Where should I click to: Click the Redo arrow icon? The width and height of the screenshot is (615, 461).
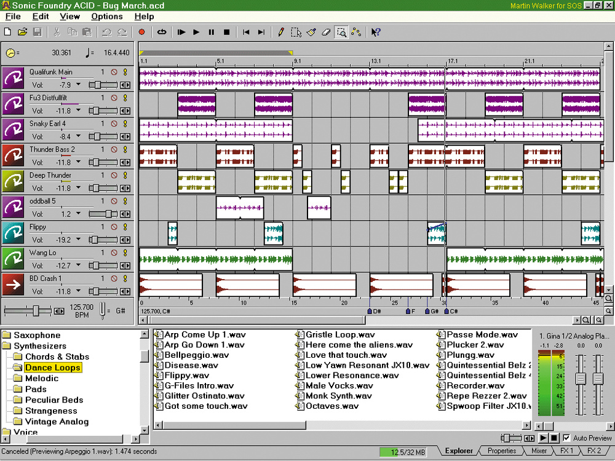click(122, 32)
